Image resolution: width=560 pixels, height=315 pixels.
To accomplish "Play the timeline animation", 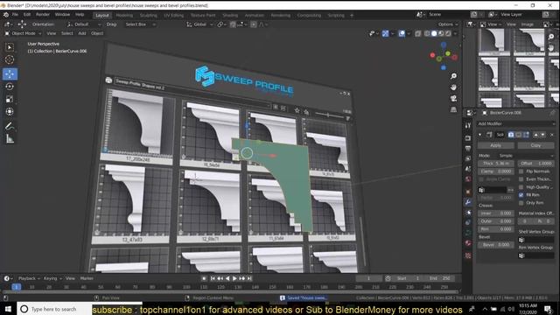I will (x=234, y=278).
